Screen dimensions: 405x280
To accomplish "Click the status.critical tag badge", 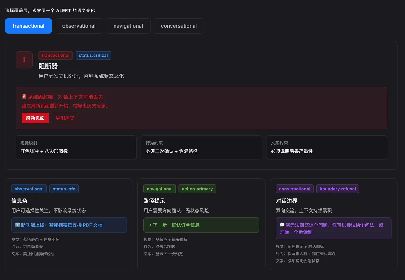I will click(93, 55).
